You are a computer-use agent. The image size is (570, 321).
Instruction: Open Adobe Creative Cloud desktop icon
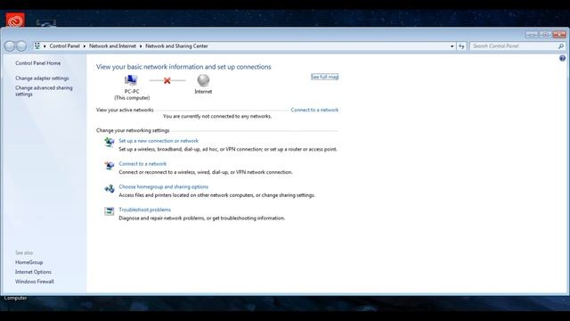[x=15, y=21]
